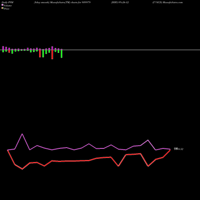Click the 'Price' legend label

[6, 9]
